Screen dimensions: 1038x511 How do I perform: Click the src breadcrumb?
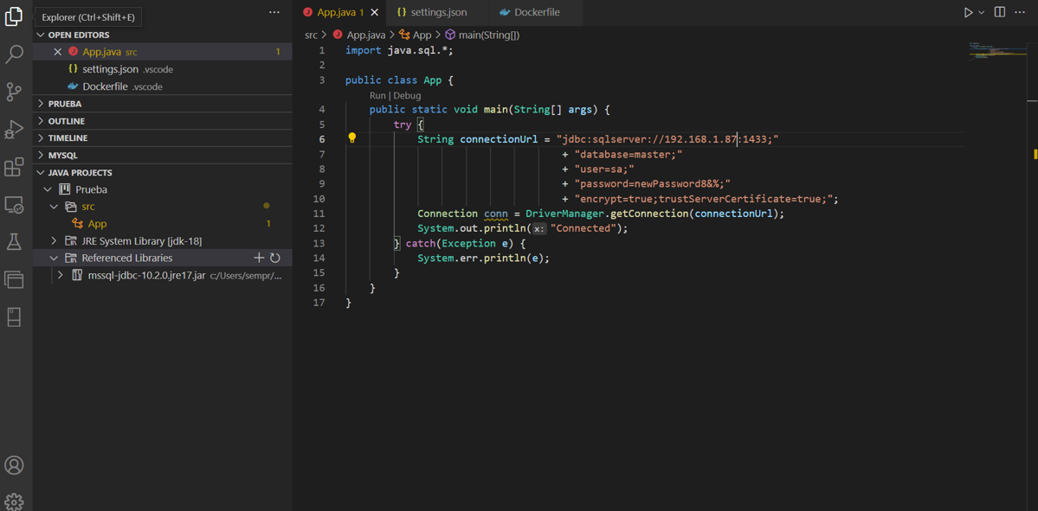(x=311, y=35)
